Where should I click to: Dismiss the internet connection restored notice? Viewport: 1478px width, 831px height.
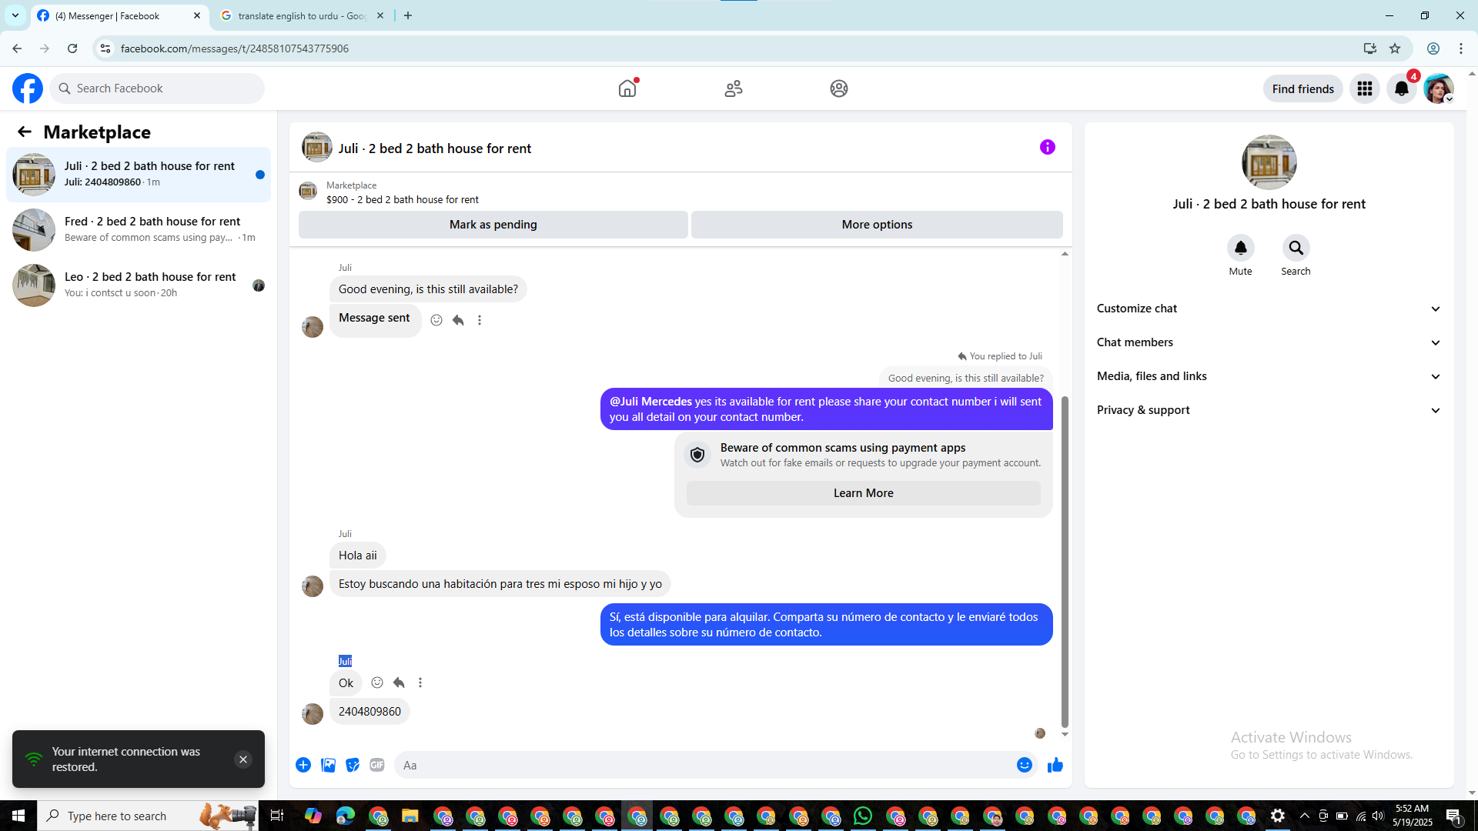click(243, 759)
